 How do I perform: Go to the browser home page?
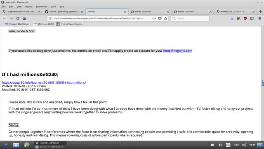coord(24,18)
